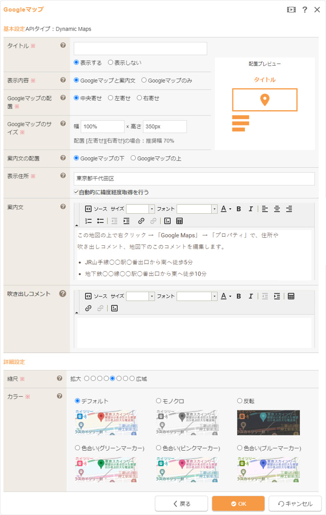Screen dimensions: 326x515
Task: Show help for Googleマップのサイズ row
Action: [x=63, y=124]
